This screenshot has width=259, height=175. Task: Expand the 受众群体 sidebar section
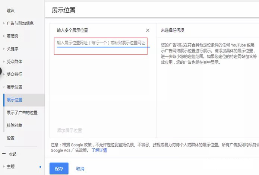click(x=14, y=61)
